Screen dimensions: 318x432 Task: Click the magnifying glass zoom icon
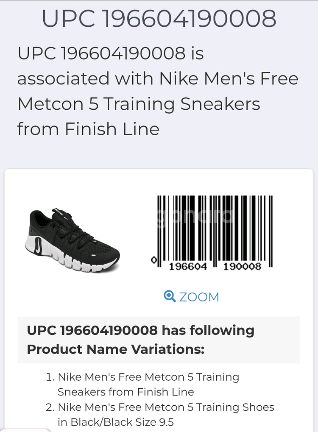pos(170,296)
